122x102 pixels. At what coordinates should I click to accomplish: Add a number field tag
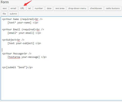[39, 8]
